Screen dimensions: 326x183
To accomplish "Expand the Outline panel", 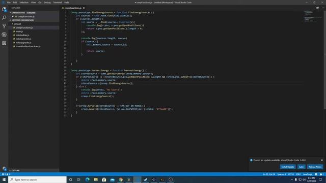I will pos(34,170).
